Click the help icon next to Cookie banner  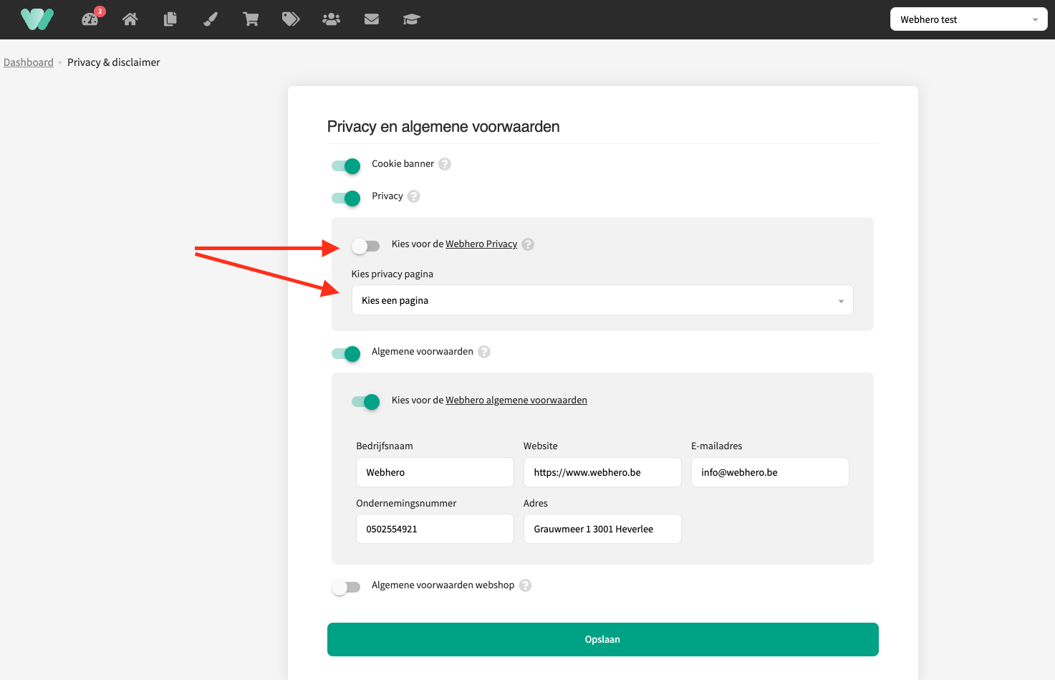[x=445, y=164]
